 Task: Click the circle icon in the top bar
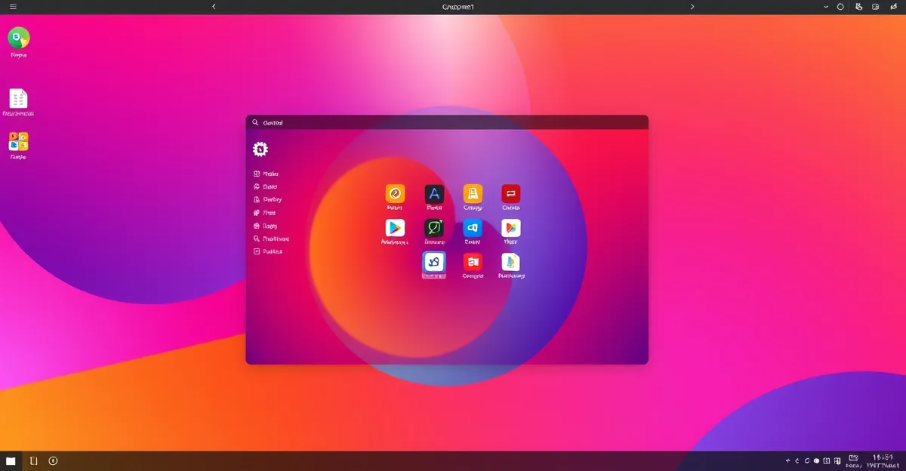pos(841,6)
